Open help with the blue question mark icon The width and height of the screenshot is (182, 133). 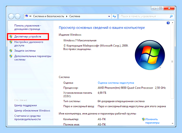click(x=168, y=23)
